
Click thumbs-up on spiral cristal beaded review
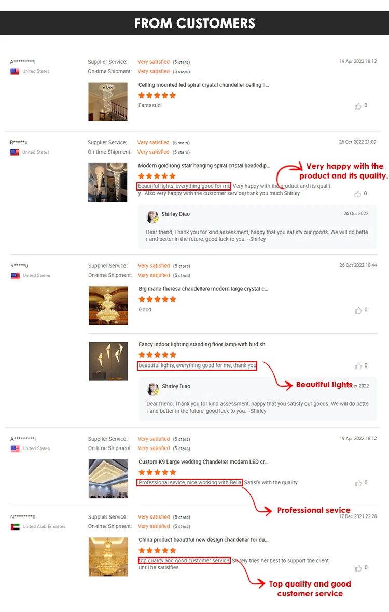click(357, 194)
